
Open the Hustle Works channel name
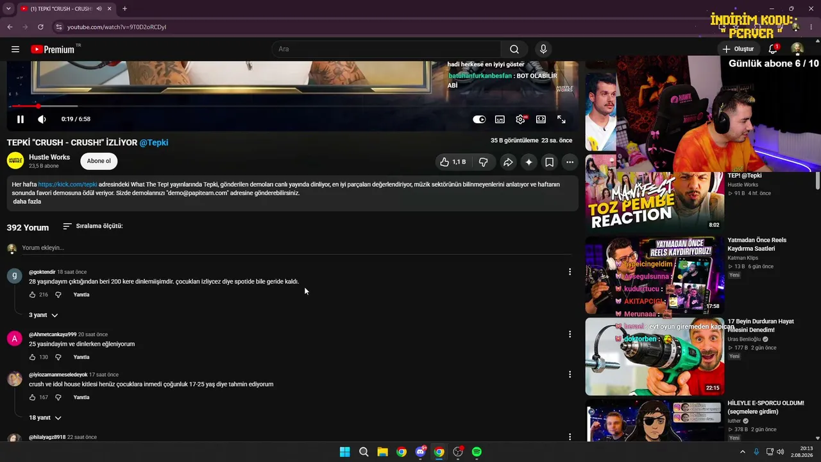(49, 157)
